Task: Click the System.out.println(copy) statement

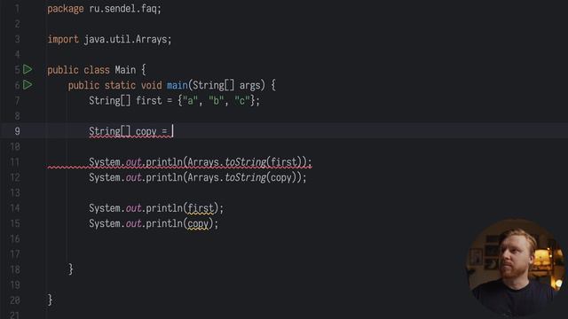Action: (154, 223)
